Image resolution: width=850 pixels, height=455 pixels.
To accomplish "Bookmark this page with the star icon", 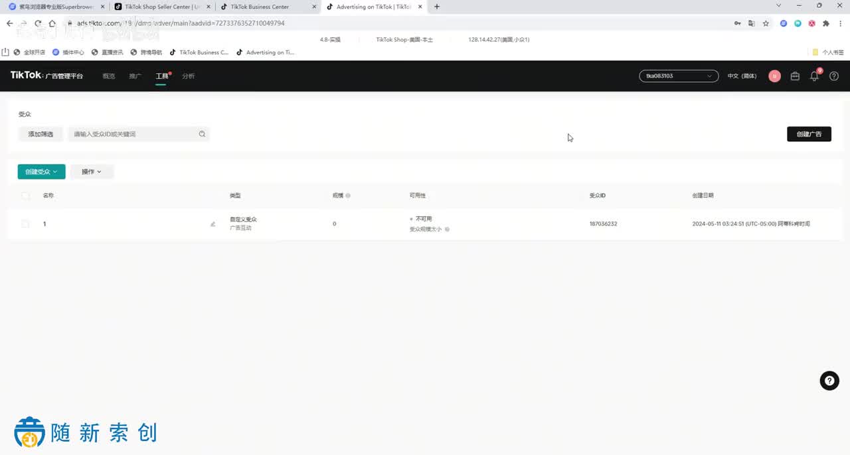I will click(766, 23).
